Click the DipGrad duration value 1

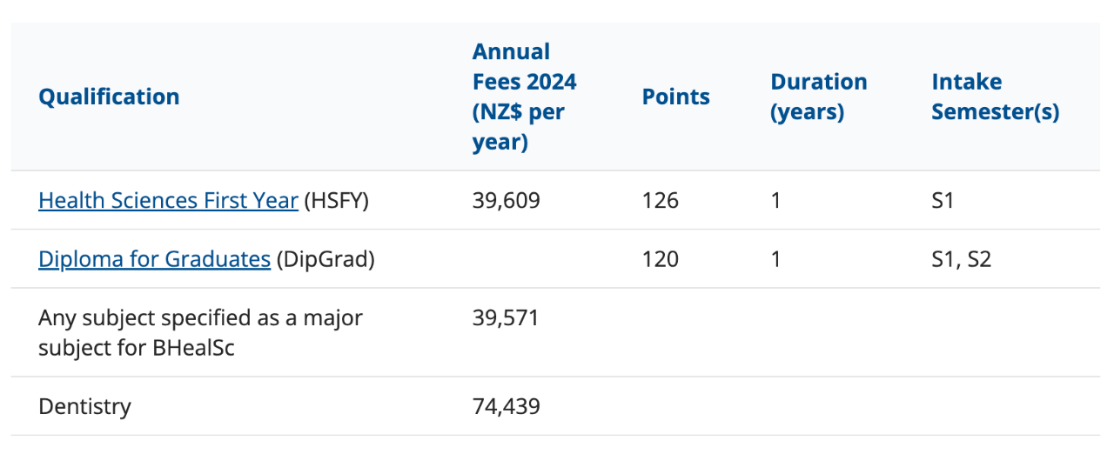click(x=775, y=259)
